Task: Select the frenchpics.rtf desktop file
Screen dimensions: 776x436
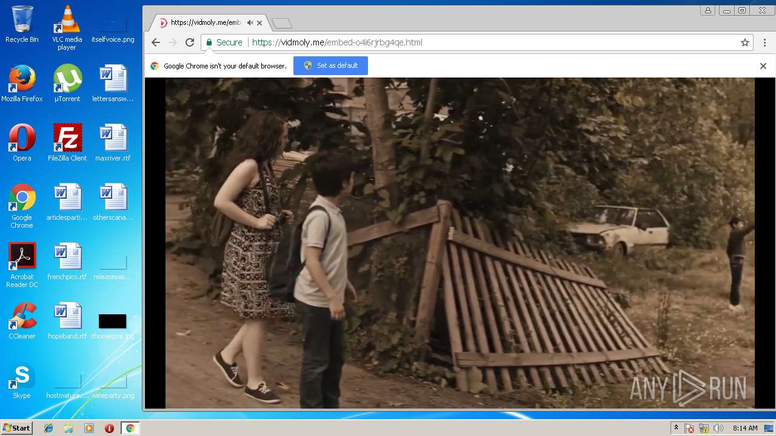Action: (x=67, y=262)
